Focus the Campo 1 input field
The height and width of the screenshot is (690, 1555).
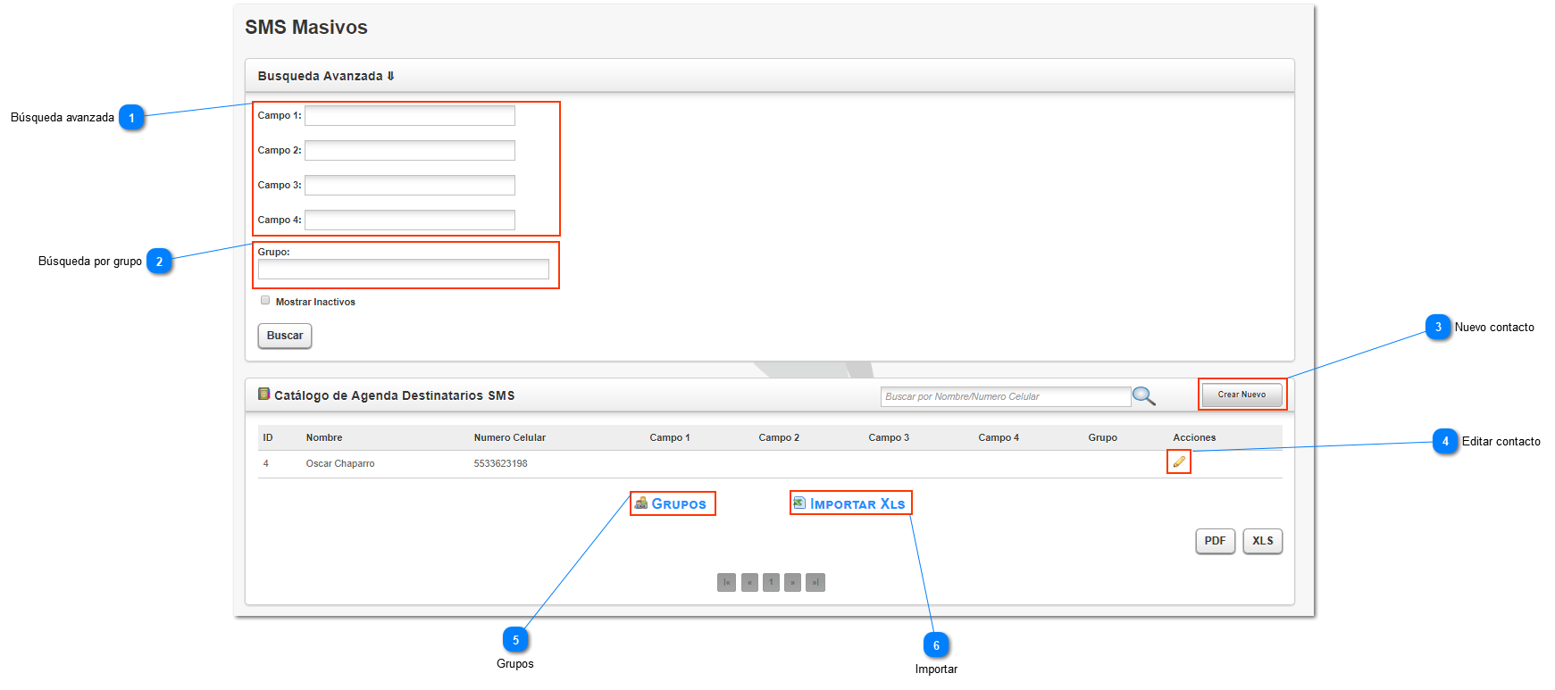410,115
